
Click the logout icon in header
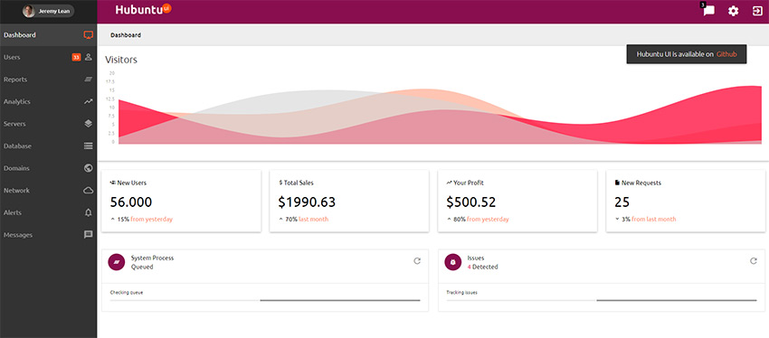757,11
